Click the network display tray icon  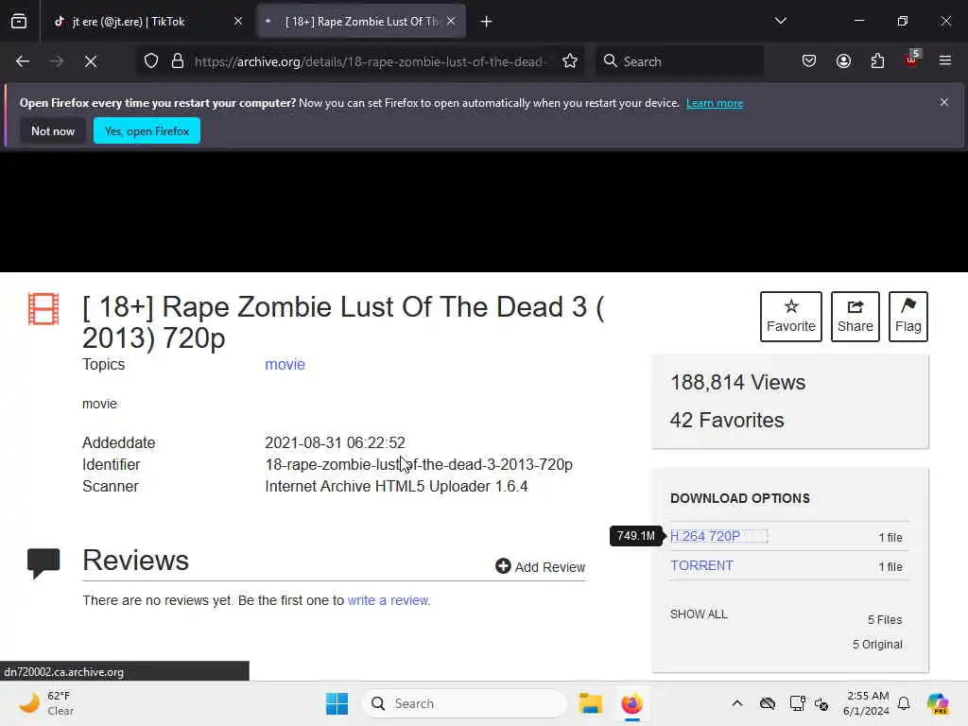797,703
